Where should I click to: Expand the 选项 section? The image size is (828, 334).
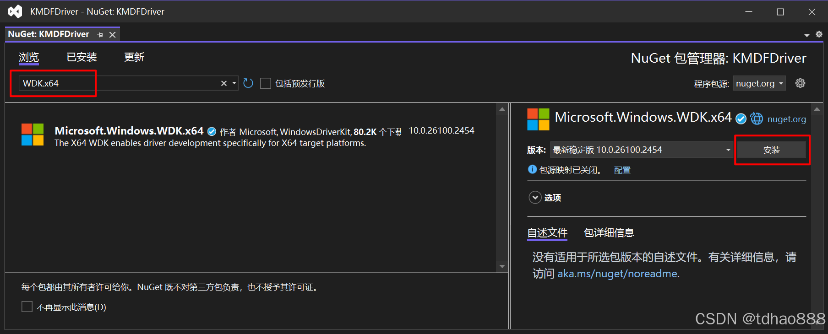click(x=535, y=198)
